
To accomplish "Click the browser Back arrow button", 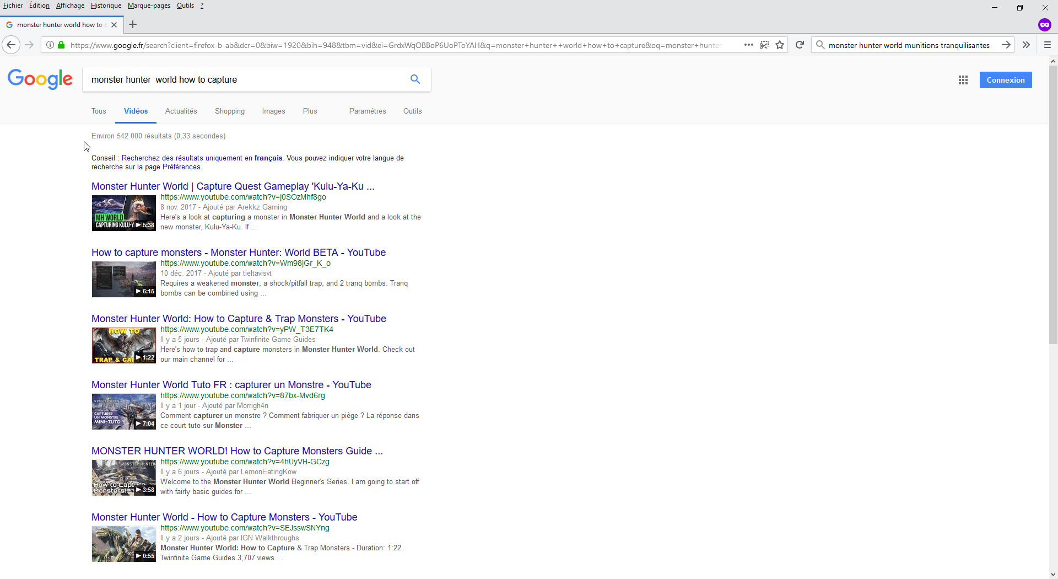I will [11, 45].
